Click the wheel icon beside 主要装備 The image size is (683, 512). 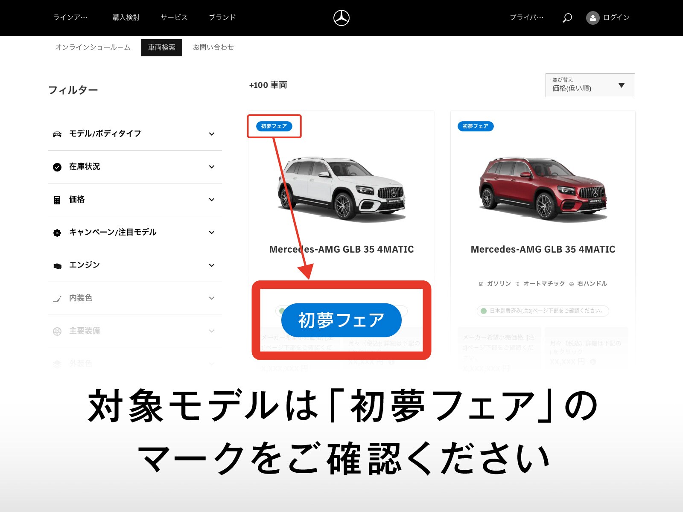point(57,331)
